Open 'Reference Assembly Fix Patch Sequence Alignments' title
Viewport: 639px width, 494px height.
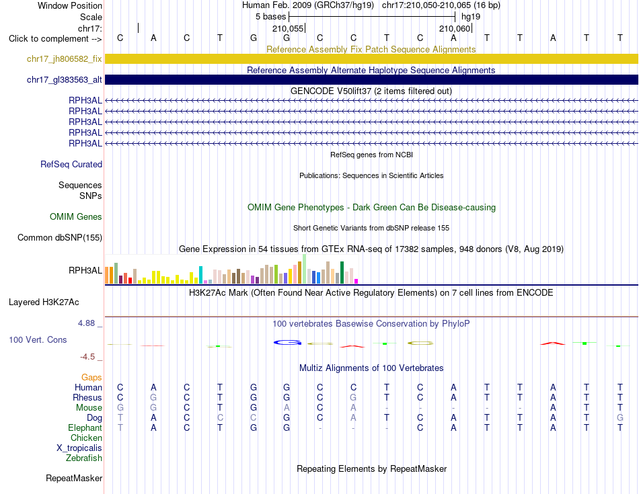coord(371,49)
